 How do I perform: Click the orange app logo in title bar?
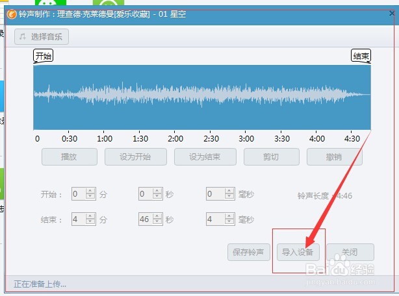tap(12, 14)
